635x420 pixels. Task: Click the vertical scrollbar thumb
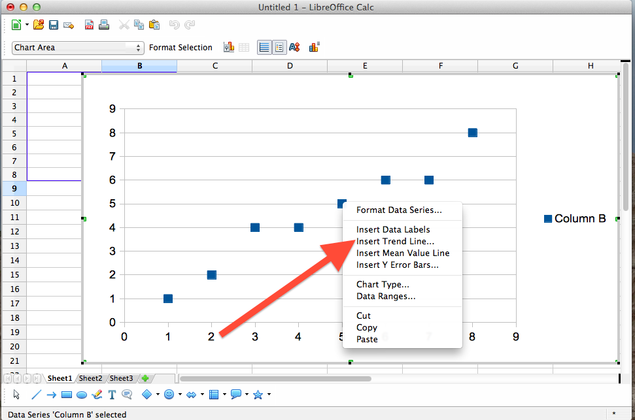(626, 137)
